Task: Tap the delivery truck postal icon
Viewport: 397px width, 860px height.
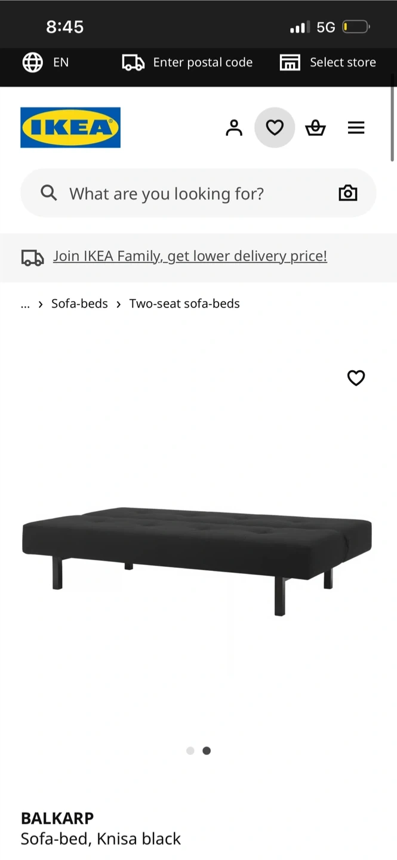Action: pyautogui.click(x=133, y=62)
